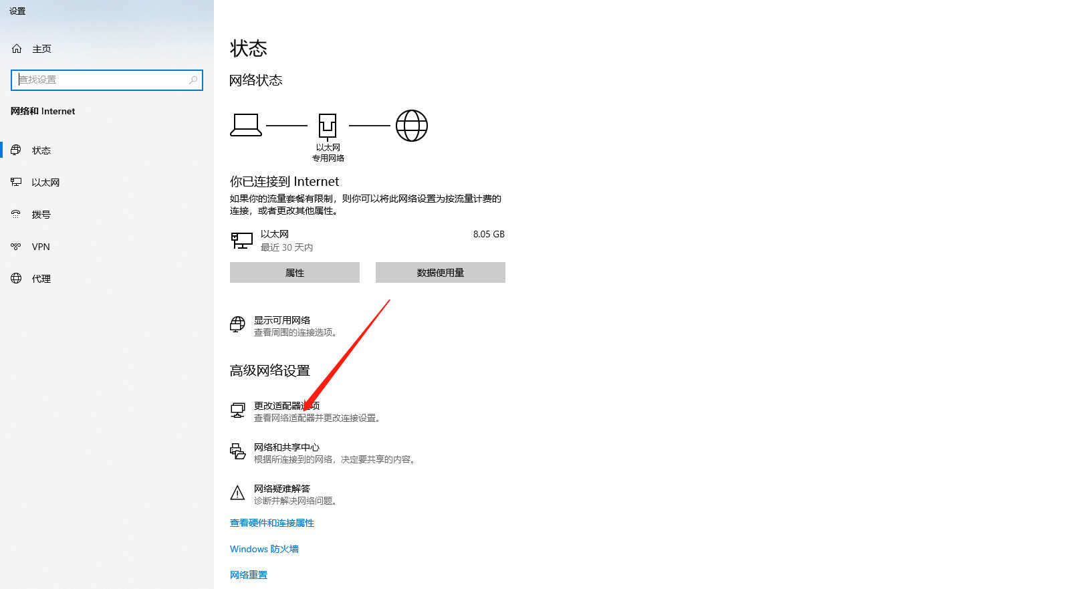Open the VPN settings page label

tap(41, 247)
